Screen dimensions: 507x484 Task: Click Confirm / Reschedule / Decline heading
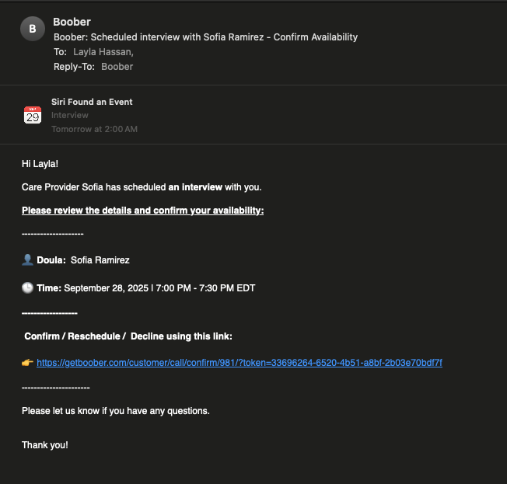pyautogui.click(x=128, y=336)
